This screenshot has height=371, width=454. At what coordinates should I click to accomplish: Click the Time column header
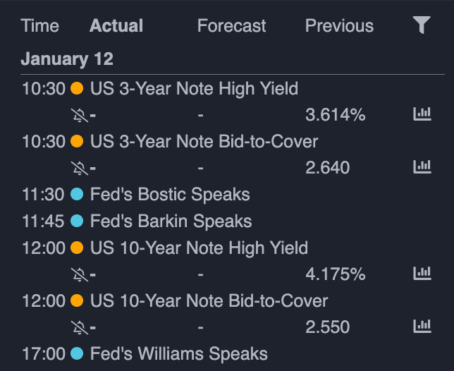click(40, 26)
